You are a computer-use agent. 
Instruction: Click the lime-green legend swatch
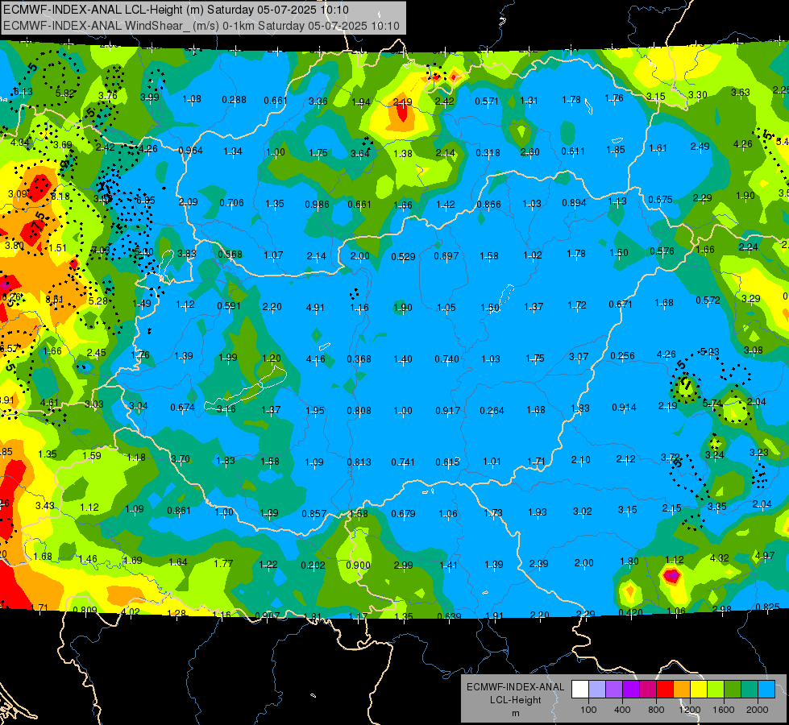click(716, 690)
